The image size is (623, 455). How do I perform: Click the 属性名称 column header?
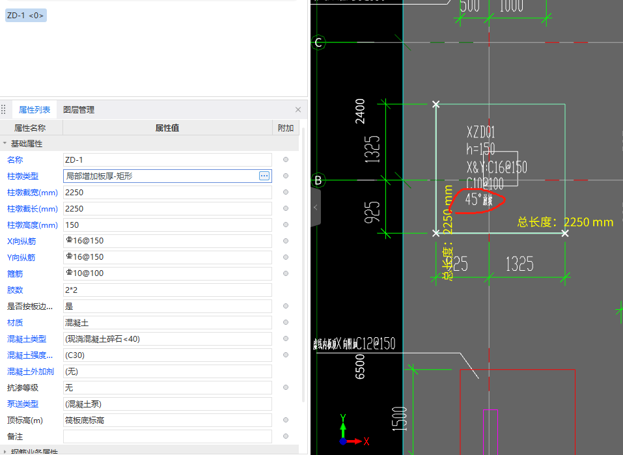(31, 128)
